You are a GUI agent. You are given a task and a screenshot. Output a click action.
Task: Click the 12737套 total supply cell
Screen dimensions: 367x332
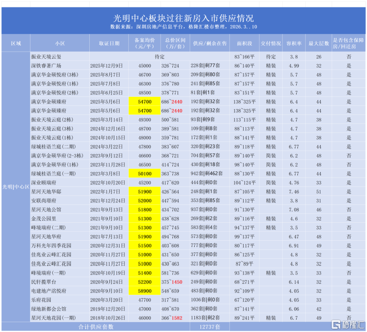209,327
